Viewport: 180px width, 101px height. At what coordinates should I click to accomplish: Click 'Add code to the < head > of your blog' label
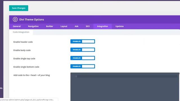[31, 75]
